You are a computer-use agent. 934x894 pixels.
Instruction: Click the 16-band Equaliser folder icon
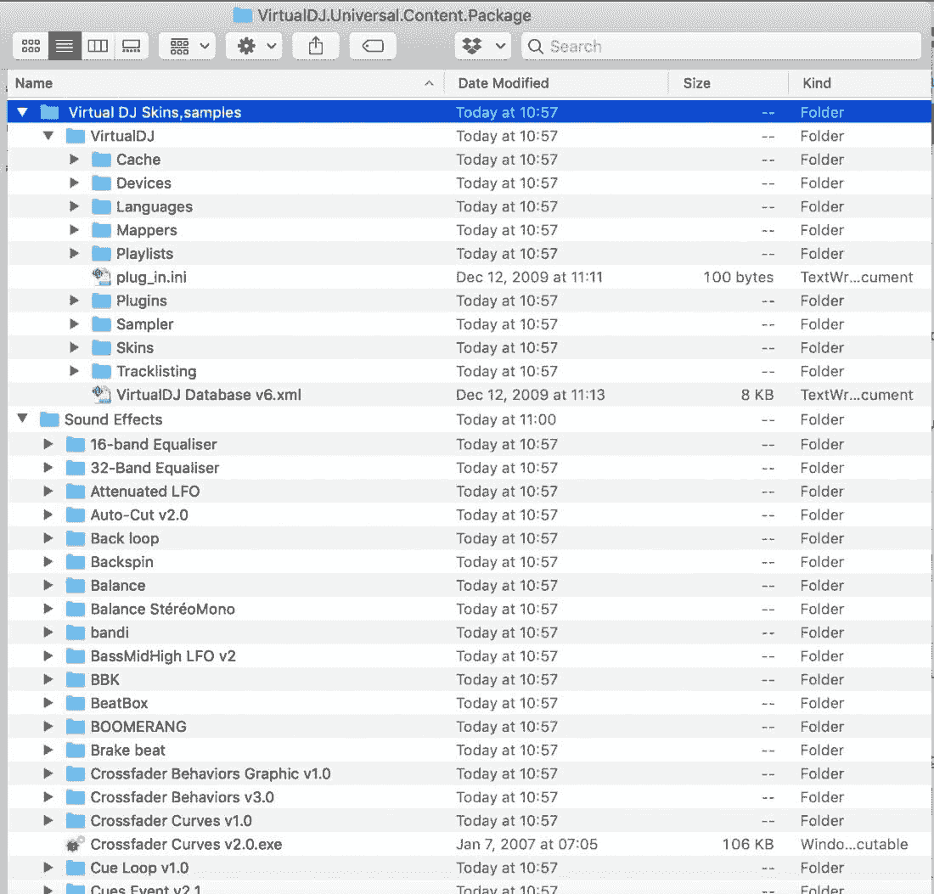click(75, 444)
